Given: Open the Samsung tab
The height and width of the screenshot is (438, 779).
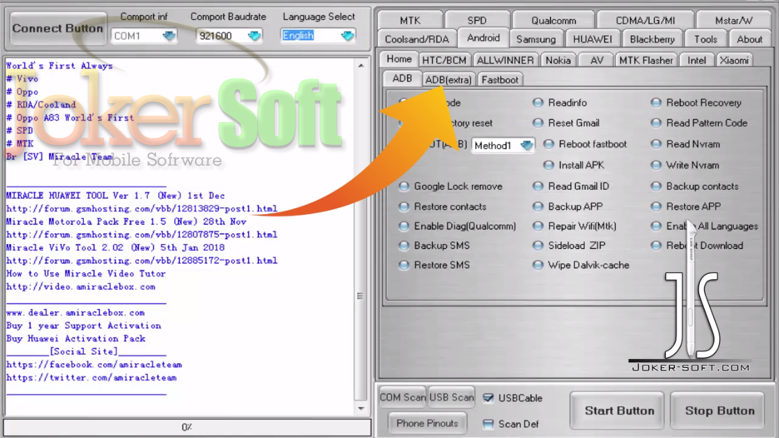Looking at the screenshot, I should click(x=536, y=40).
